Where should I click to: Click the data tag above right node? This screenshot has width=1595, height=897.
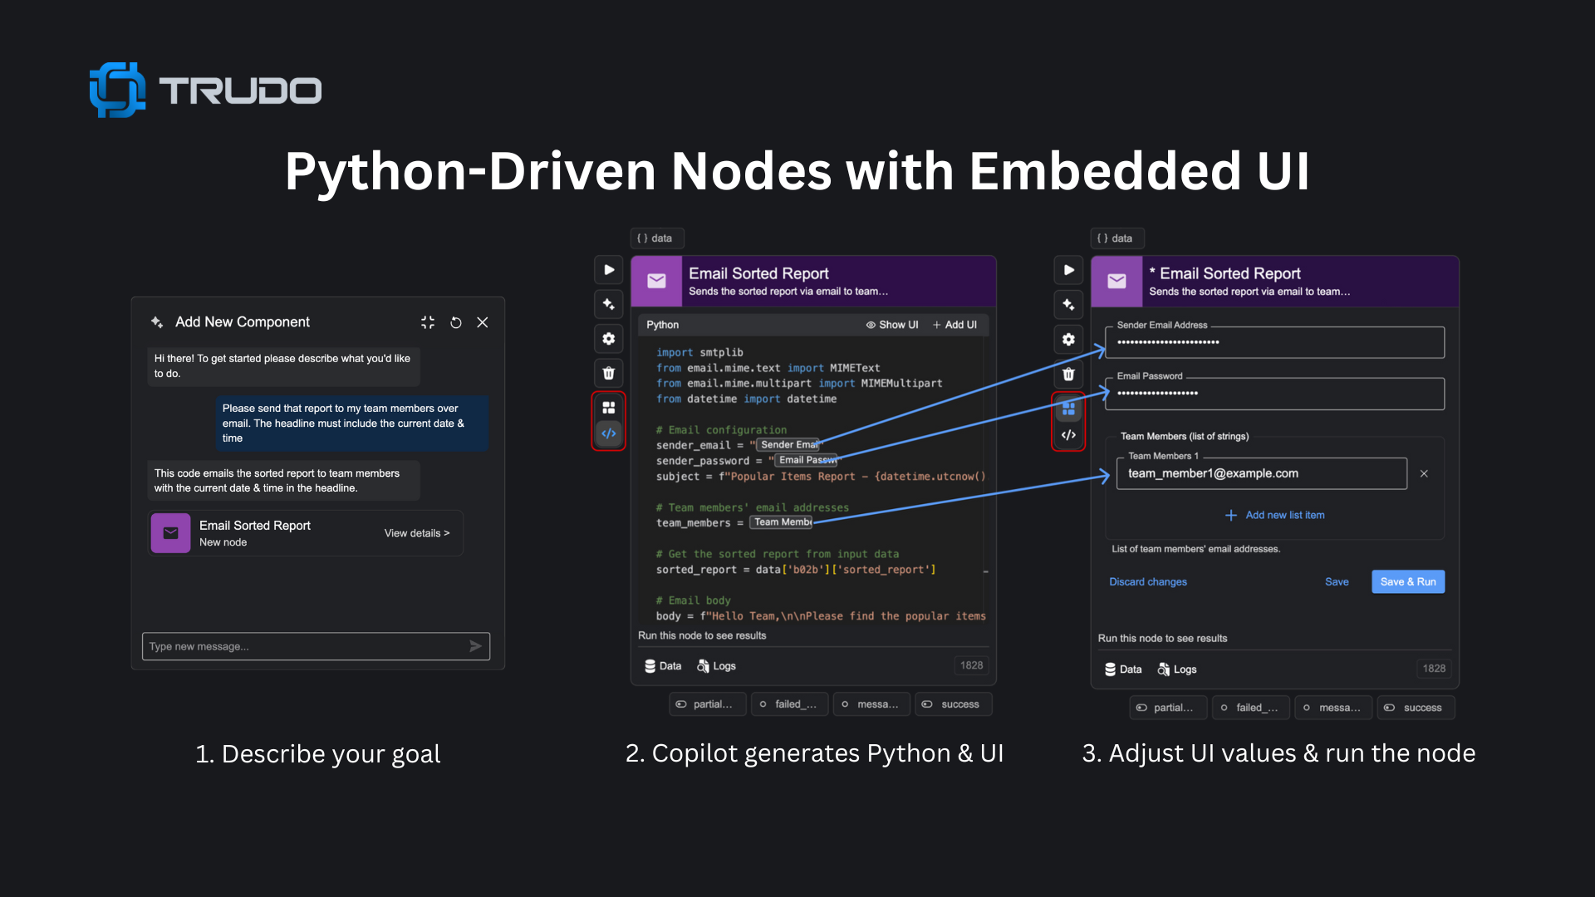click(1116, 238)
